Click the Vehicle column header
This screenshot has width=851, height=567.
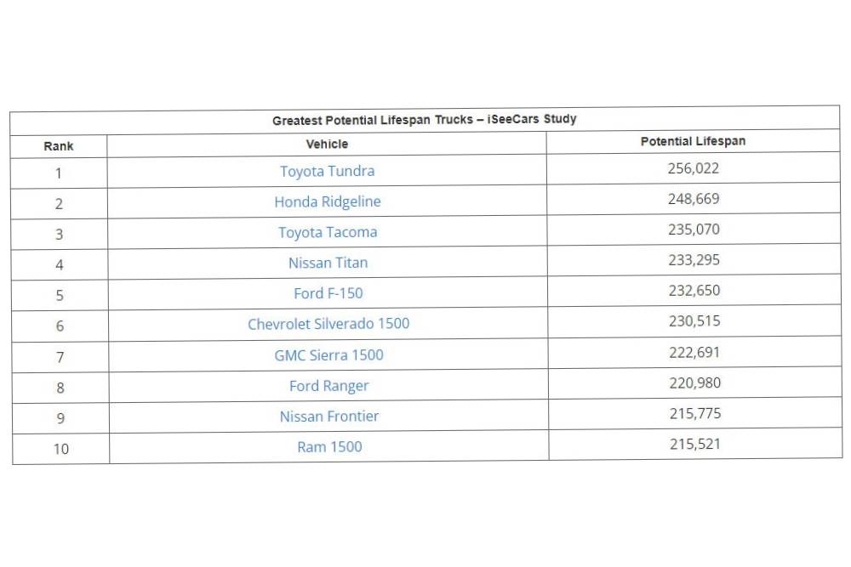[327, 145]
